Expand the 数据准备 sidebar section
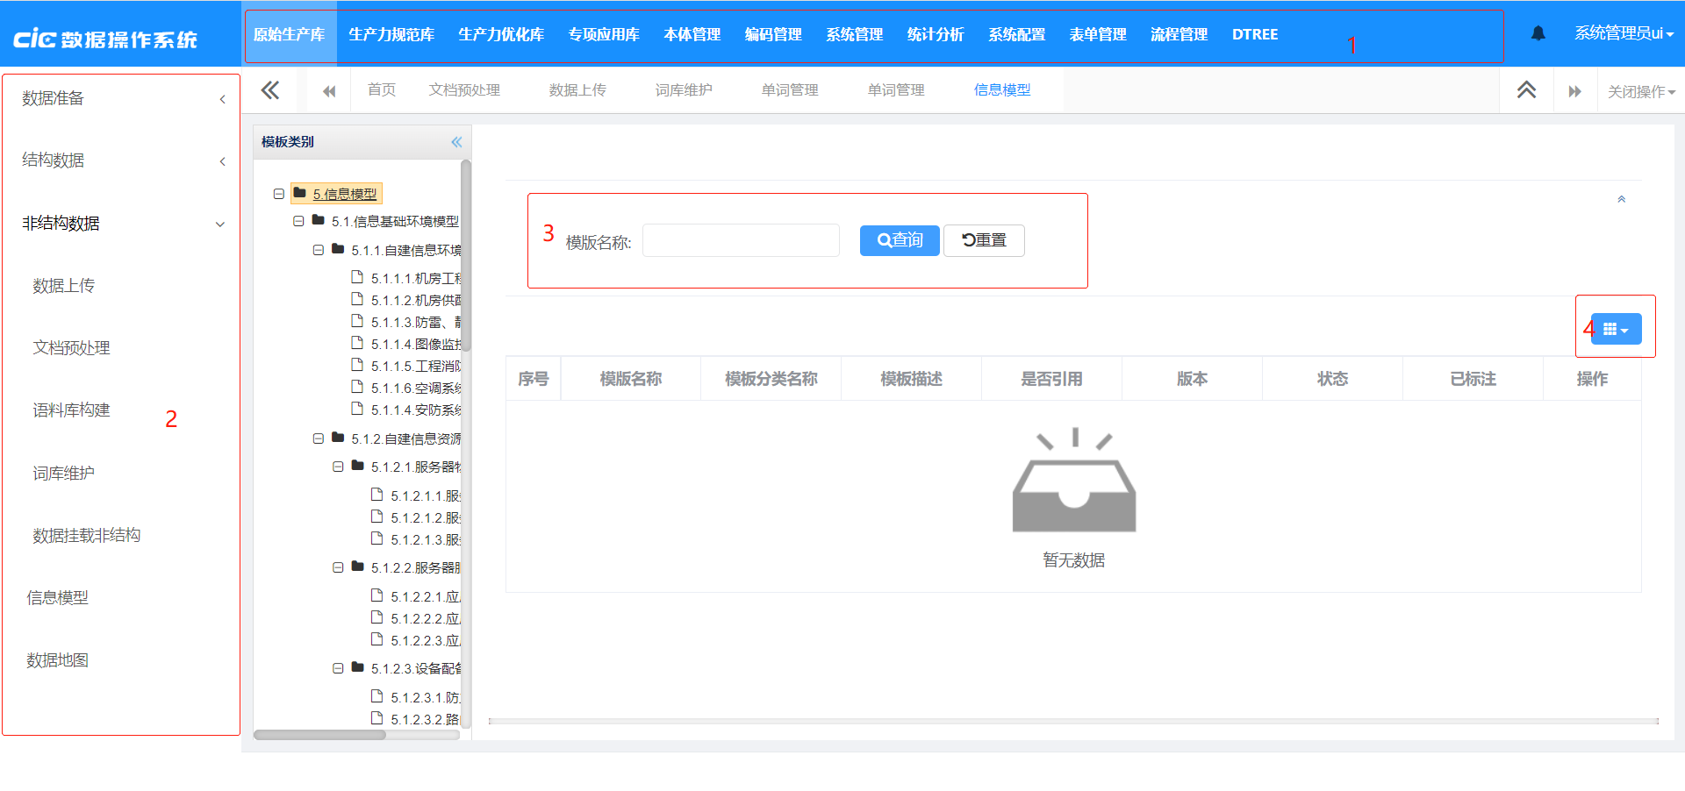The image size is (1685, 791). 121,98
